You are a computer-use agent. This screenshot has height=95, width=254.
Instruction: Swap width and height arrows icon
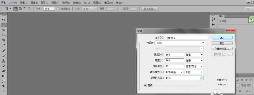pos(118,9)
